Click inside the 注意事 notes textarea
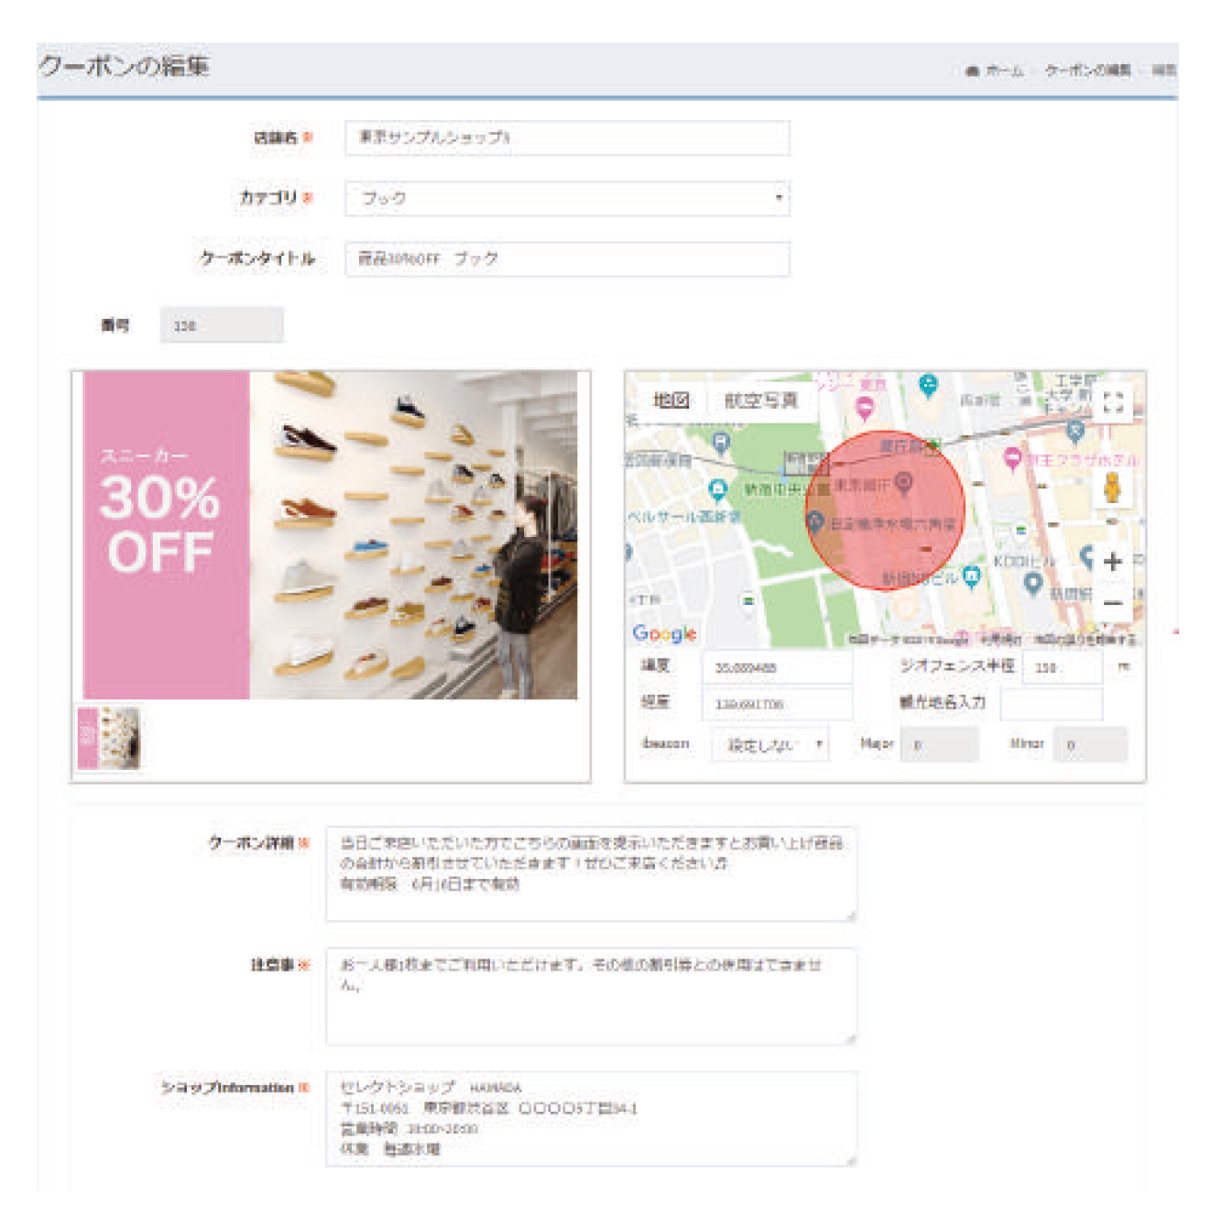The height and width of the screenshot is (1207, 1222). point(591,996)
